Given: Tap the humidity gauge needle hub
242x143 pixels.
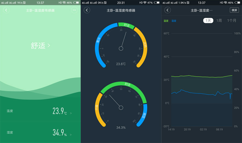Looking at the screenshot, I should (121, 108).
